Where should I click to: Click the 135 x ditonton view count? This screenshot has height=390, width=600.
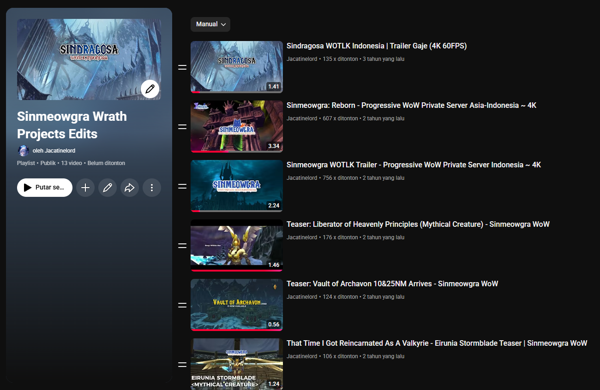pos(340,59)
